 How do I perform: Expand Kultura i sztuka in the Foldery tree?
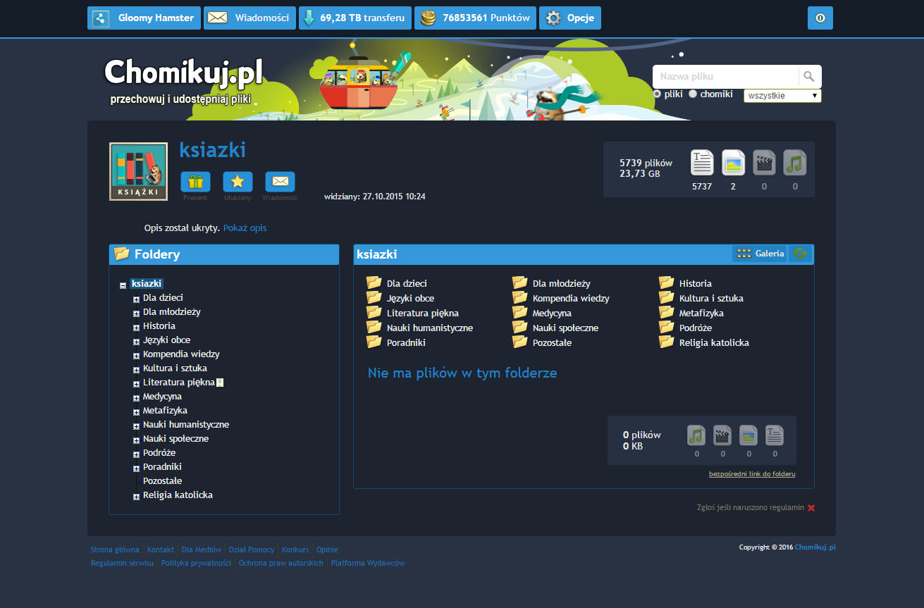pyautogui.click(x=137, y=370)
